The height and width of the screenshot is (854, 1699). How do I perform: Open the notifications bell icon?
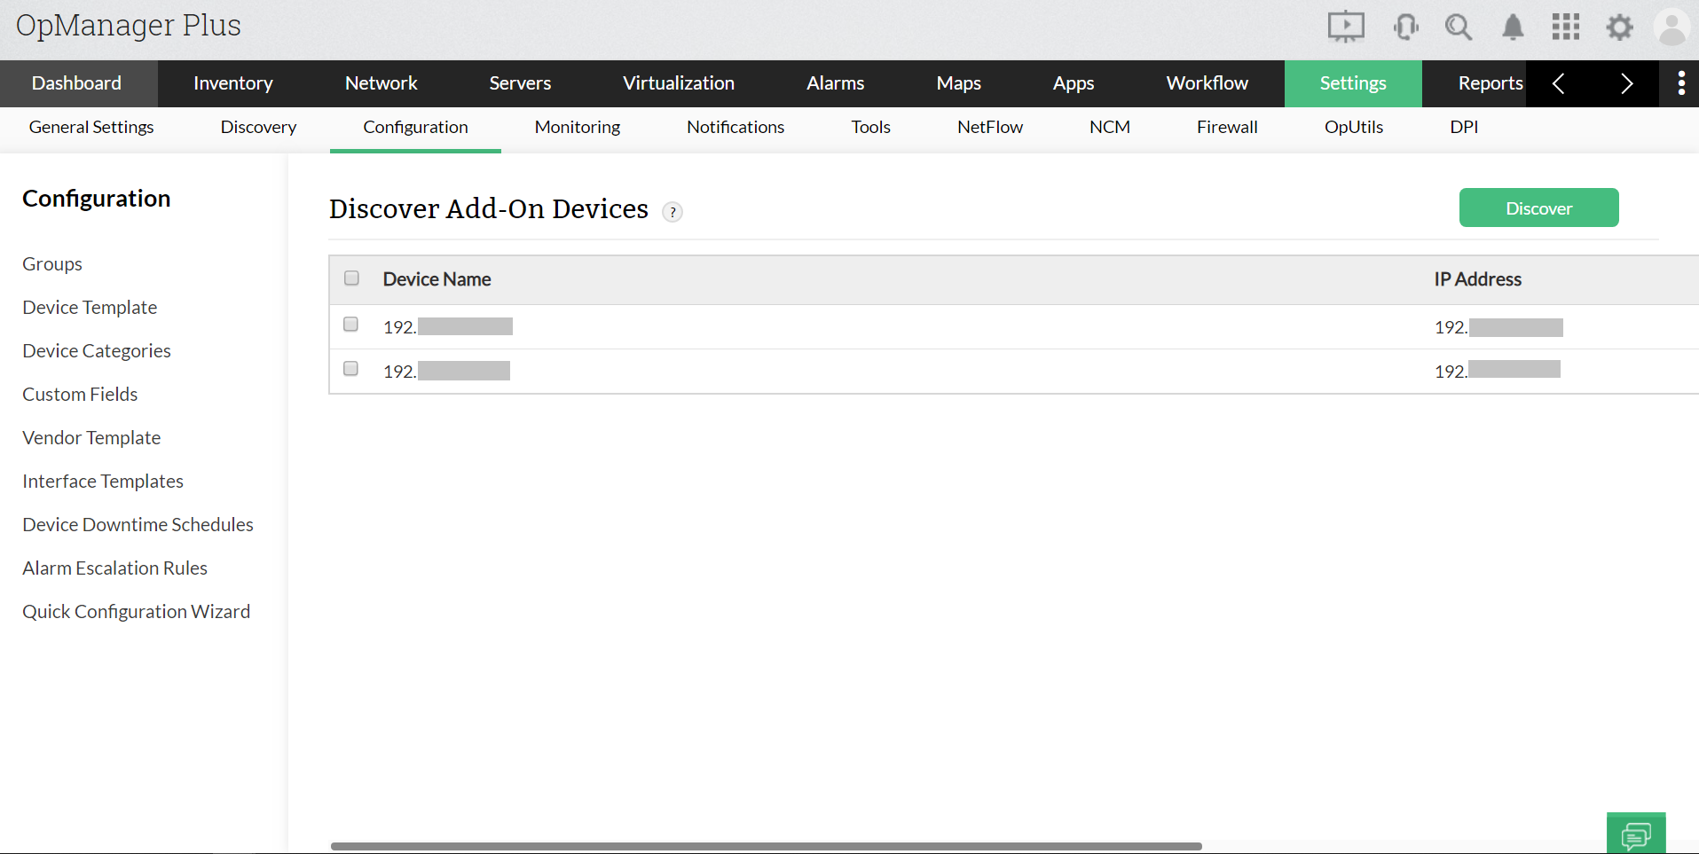tap(1512, 27)
